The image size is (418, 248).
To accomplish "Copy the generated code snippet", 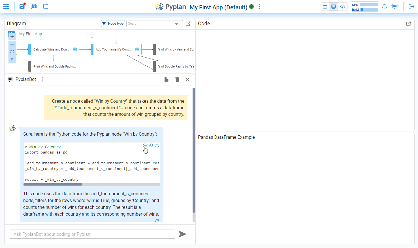I will point(151,145).
